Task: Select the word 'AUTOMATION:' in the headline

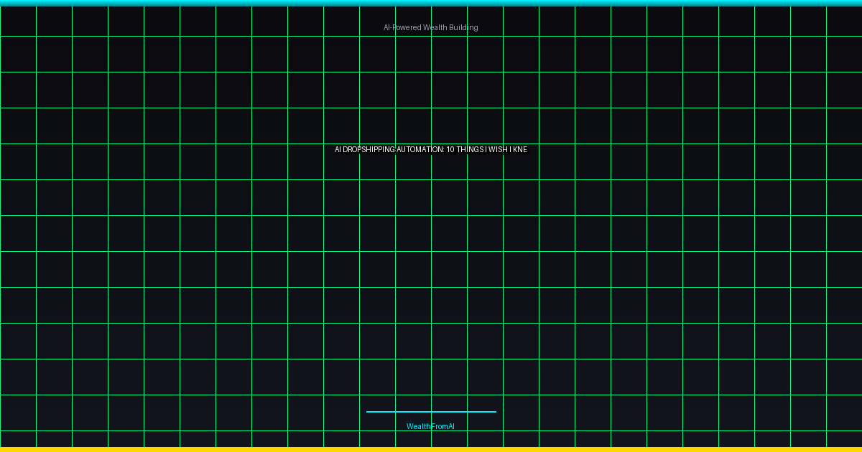Action: [x=420, y=149]
